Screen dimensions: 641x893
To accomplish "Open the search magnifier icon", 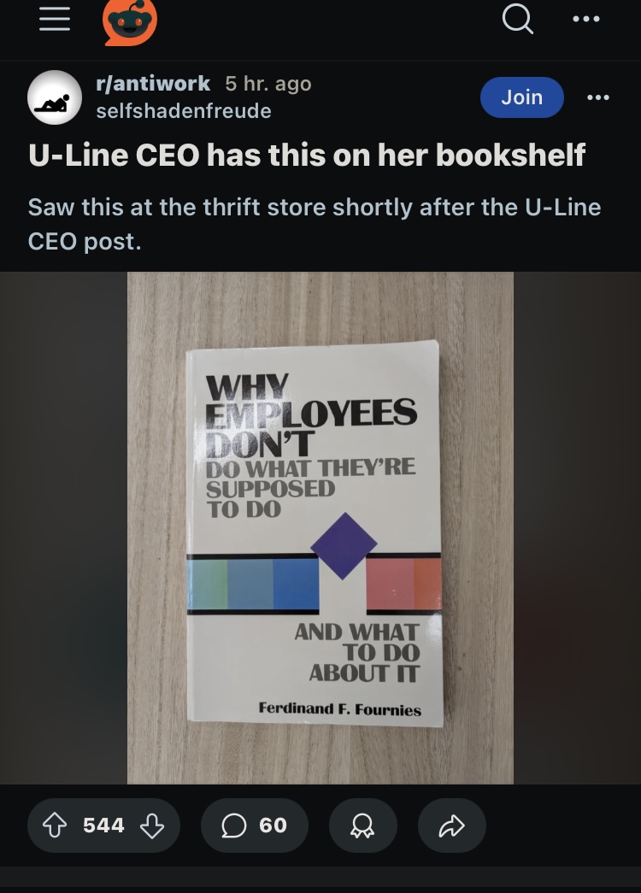I will pyautogui.click(x=518, y=20).
